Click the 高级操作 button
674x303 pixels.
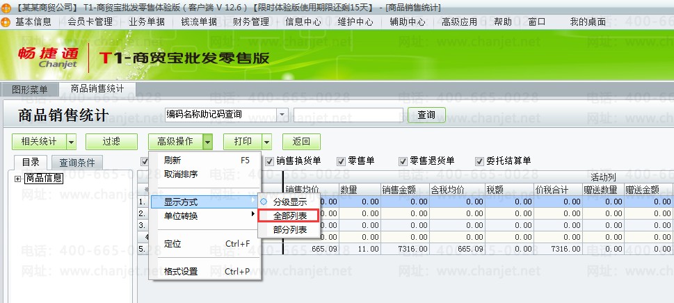point(175,141)
